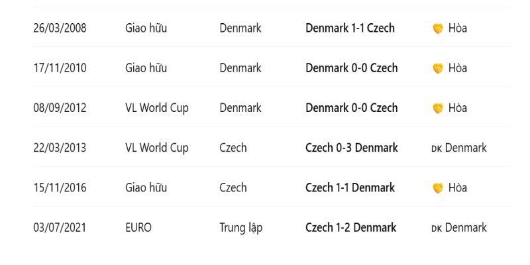Click the handshake icon in the 17/11/2010 row
Image resolution: width=530 pixels, height=265 pixels.
437,68
